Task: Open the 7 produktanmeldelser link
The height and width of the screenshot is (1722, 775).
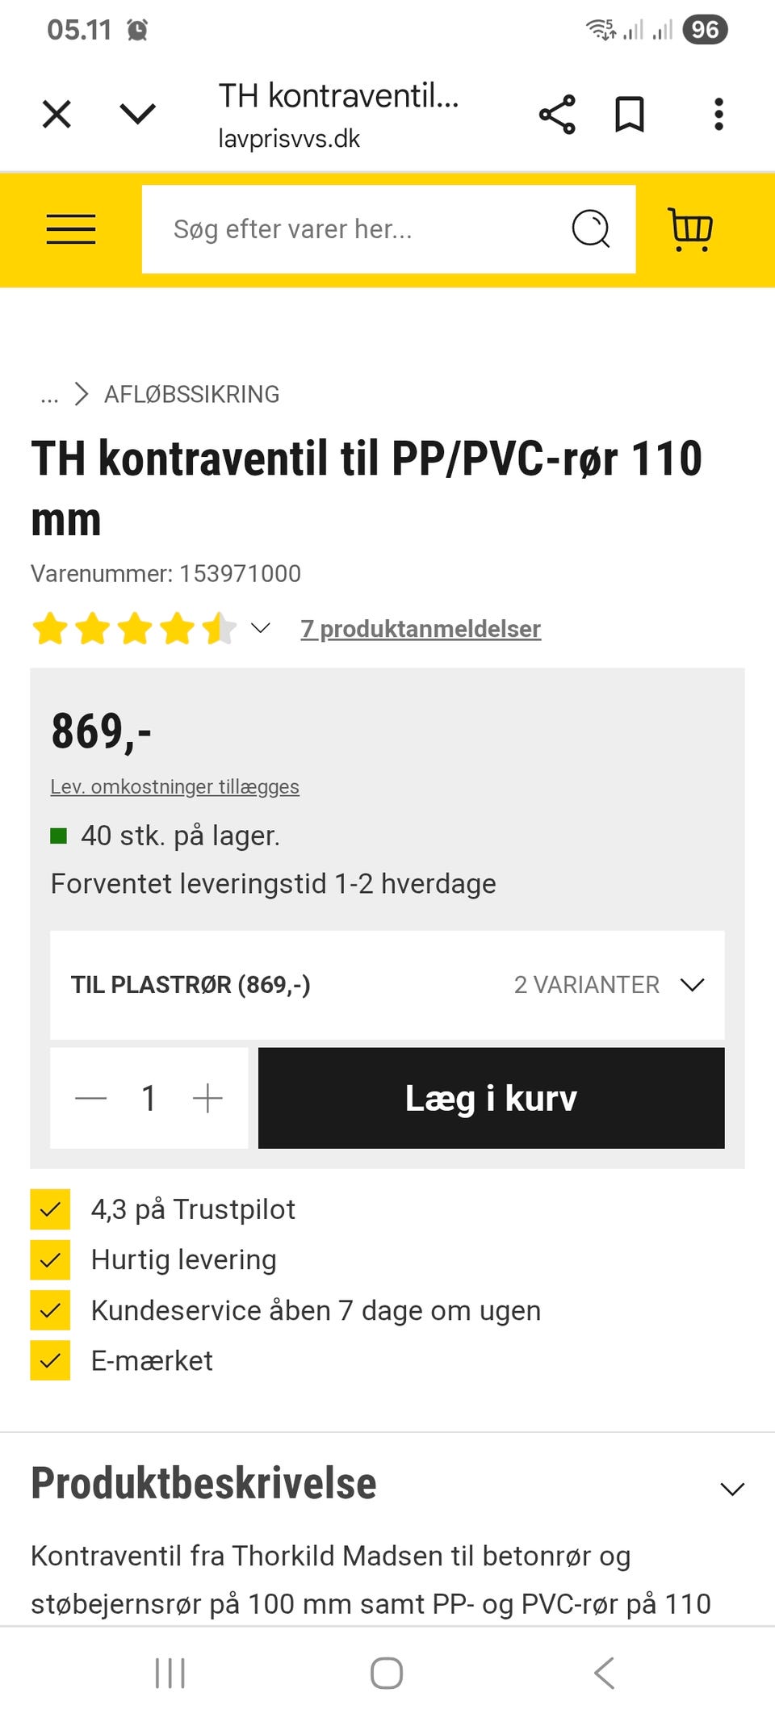Action: coord(421,629)
